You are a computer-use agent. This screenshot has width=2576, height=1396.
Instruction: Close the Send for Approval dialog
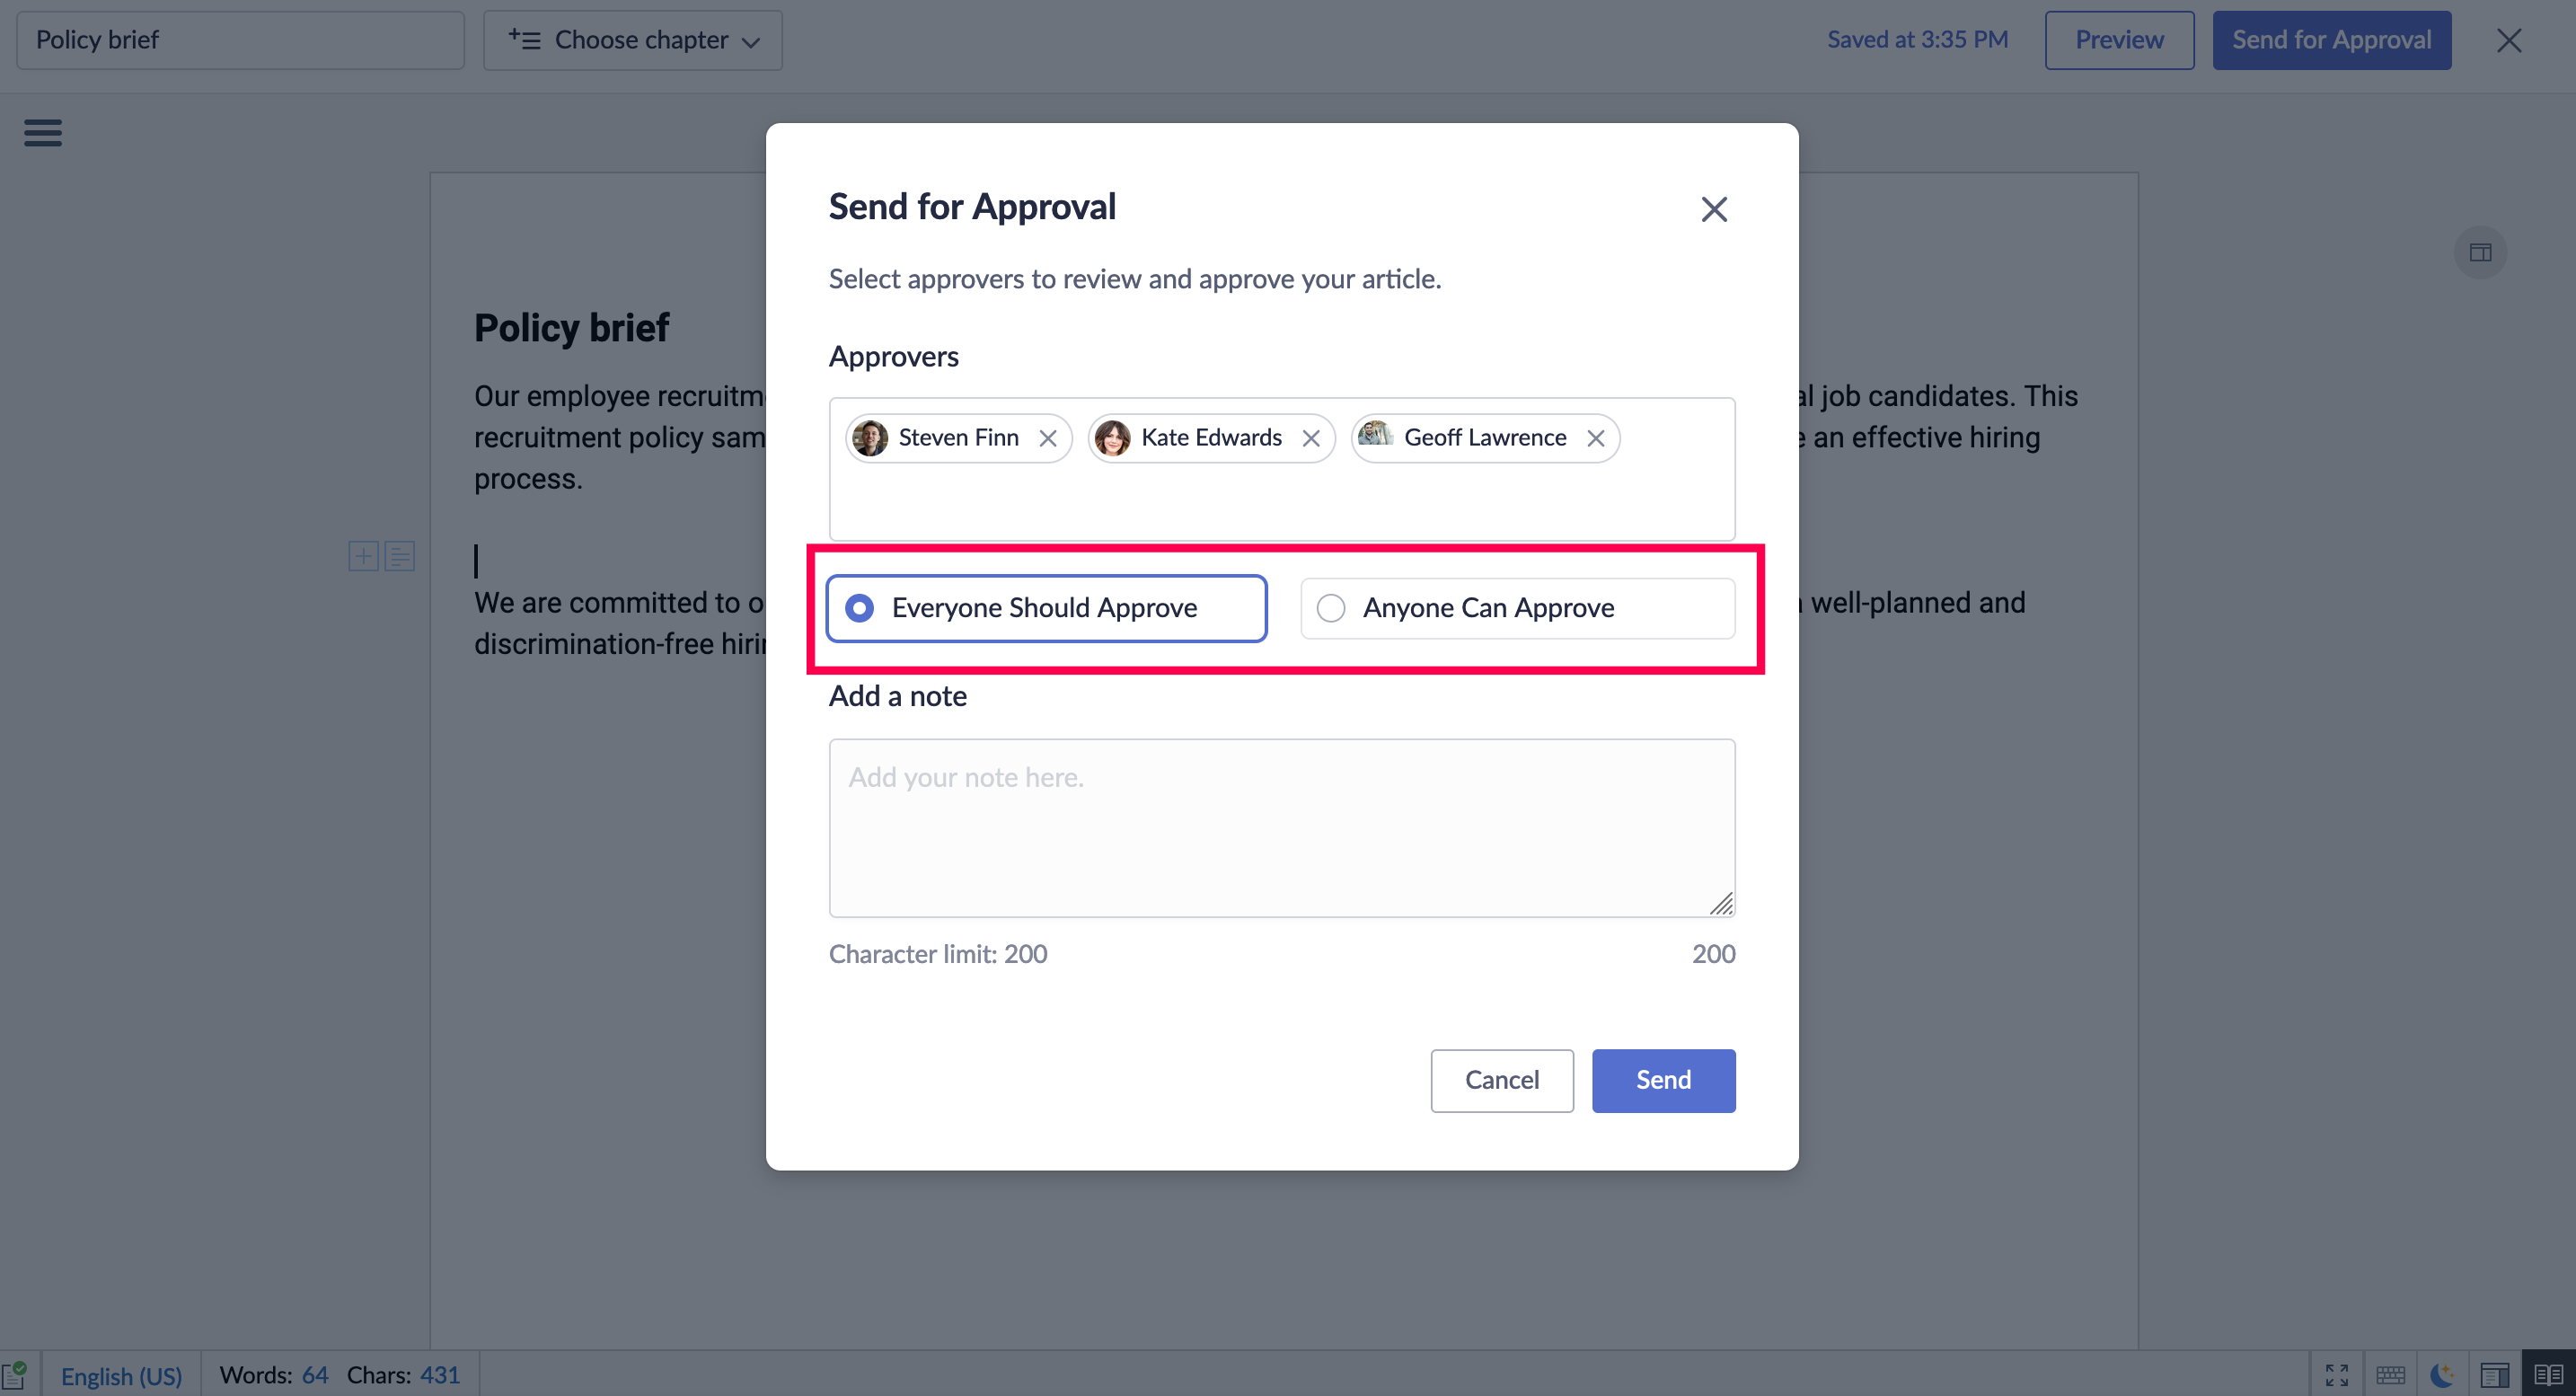pyautogui.click(x=1714, y=209)
